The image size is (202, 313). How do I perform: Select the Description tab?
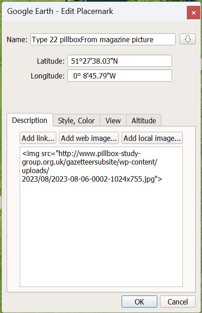tap(29, 120)
